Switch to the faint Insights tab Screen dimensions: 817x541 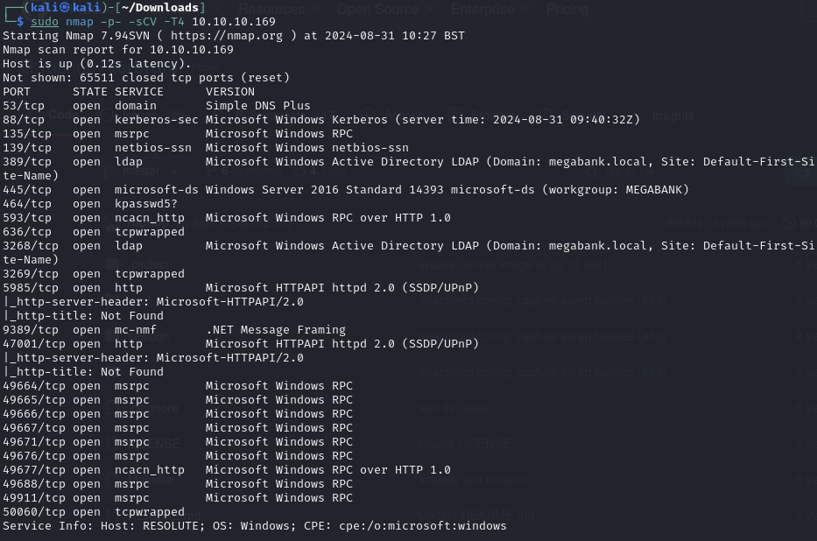[x=673, y=115]
